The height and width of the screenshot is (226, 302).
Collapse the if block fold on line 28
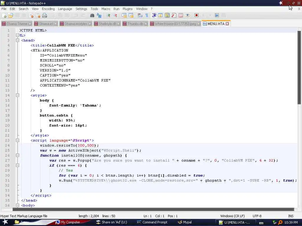[17, 165]
